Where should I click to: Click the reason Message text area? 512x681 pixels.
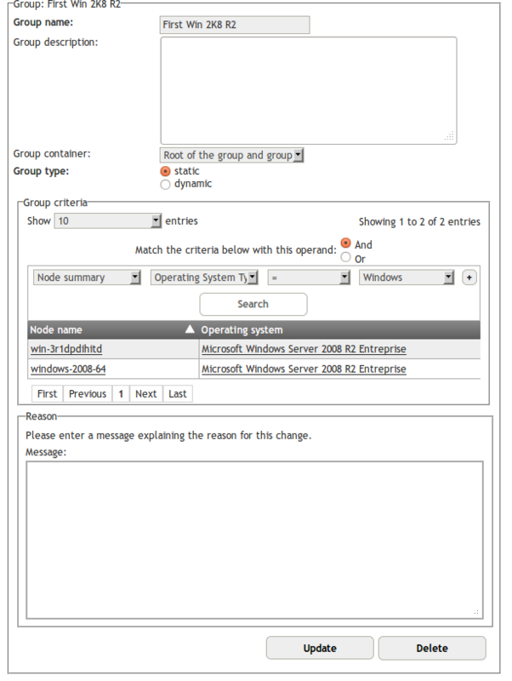pos(254,541)
